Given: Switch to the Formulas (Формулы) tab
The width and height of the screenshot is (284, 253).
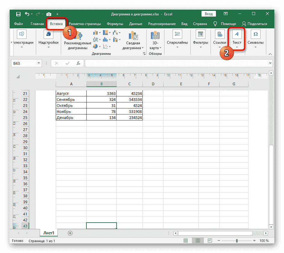Looking at the screenshot, I should tap(115, 24).
